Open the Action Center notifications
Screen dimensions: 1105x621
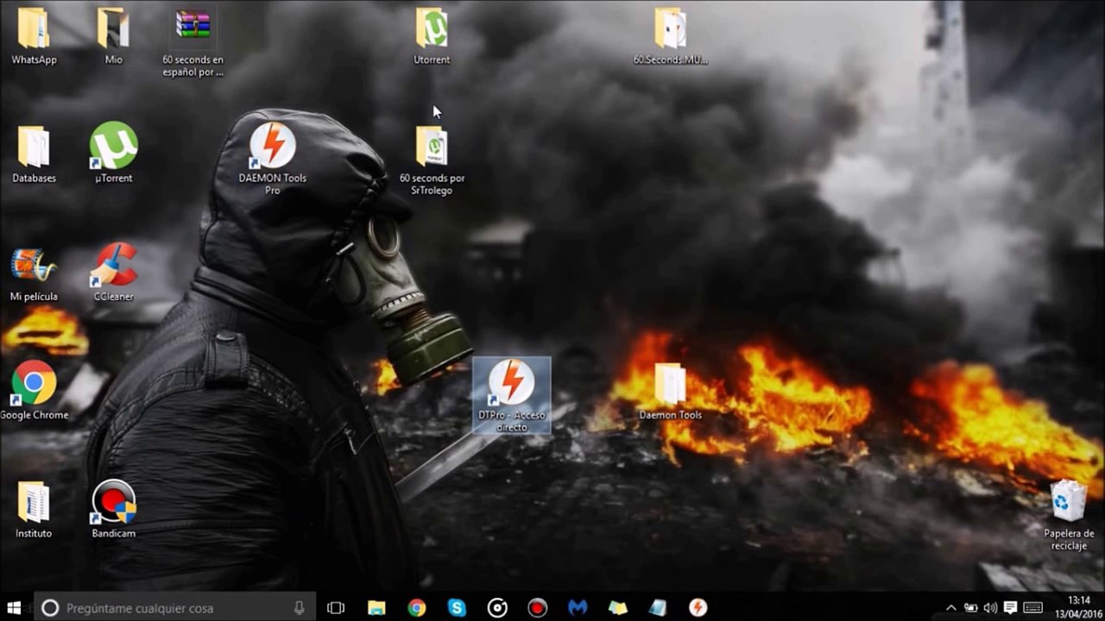point(1010,608)
